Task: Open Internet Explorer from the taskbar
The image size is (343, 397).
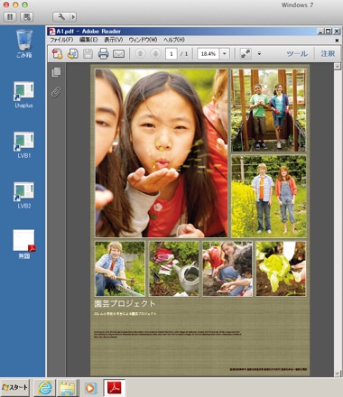Action: (x=45, y=388)
